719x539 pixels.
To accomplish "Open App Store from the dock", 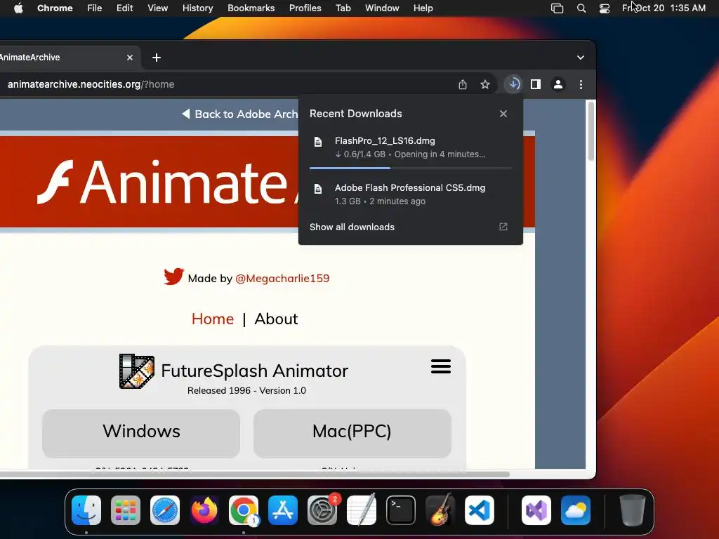I will 283,510.
